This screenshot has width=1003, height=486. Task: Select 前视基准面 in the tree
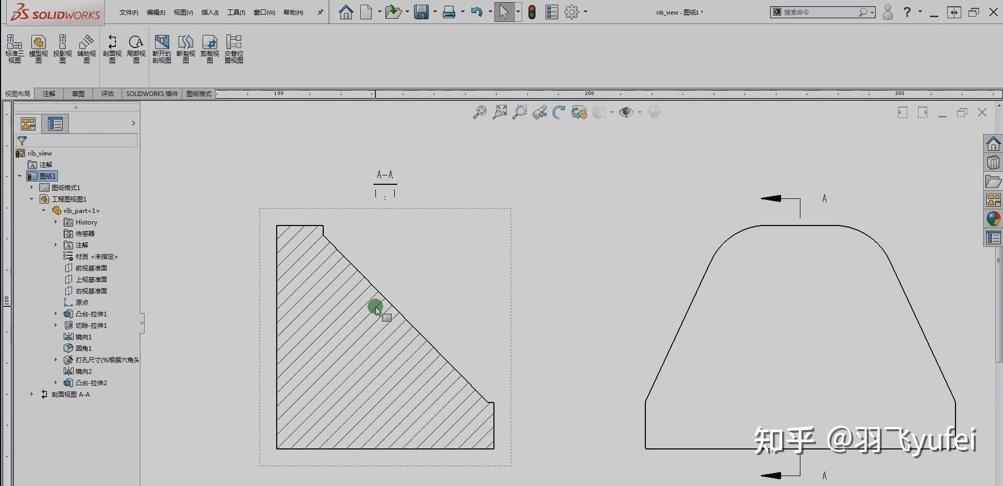coord(86,268)
